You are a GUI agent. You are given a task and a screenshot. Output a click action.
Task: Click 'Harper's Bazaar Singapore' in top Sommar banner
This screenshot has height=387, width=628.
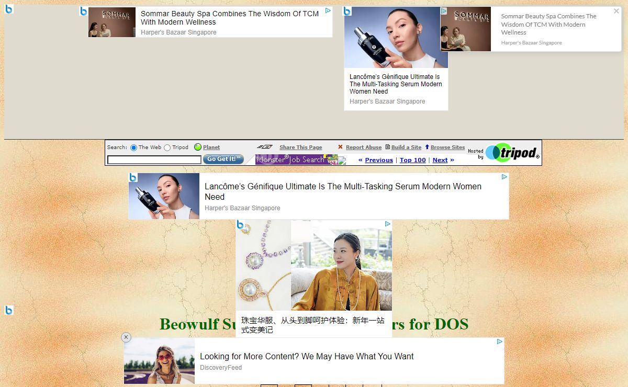point(178,32)
